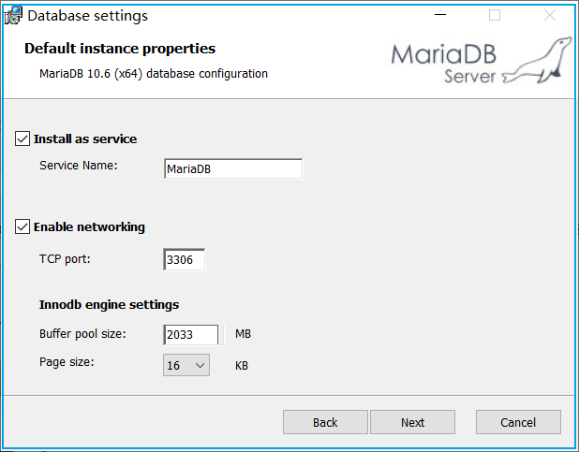Click the installer icon in title bar
Image resolution: width=579 pixels, height=452 pixels.
pyautogui.click(x=13, y=16)
